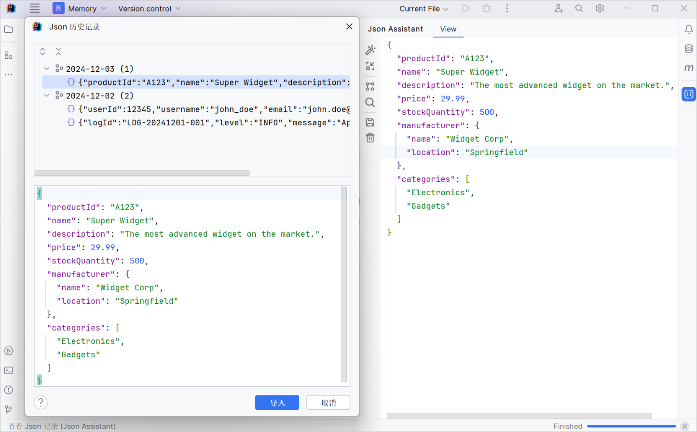The image size is (697, 432).
Task: Click the search icon in Json Assistant toolbar
Action: [x=370, y=102]
